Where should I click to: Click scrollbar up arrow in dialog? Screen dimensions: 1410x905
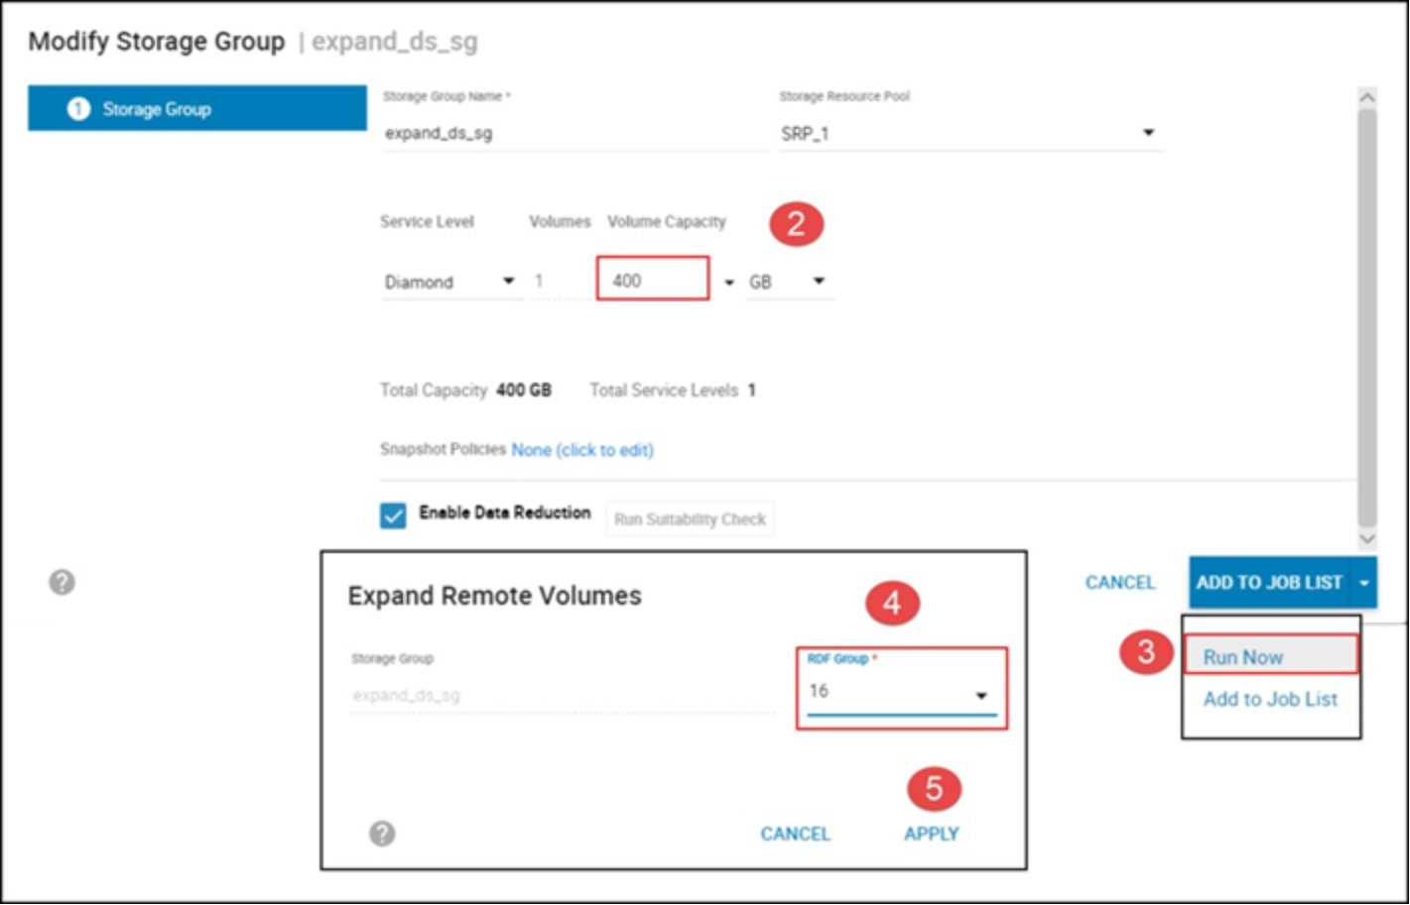1367,97
